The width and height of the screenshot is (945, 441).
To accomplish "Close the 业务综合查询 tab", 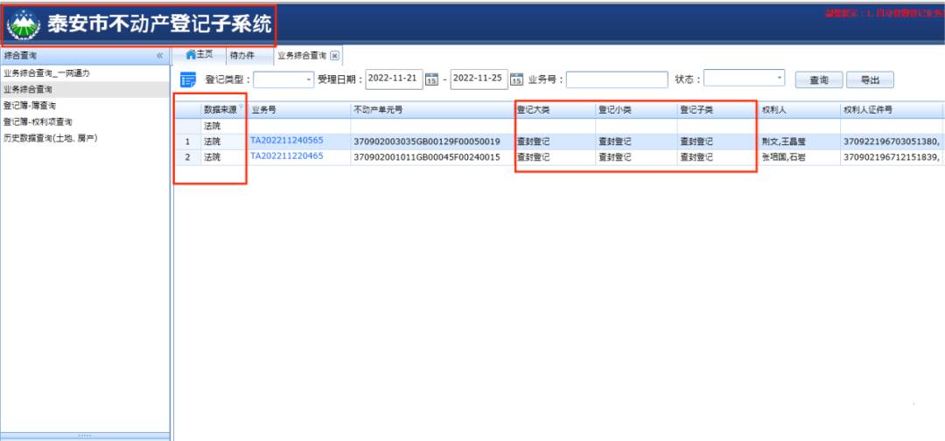I will point(335,55).
